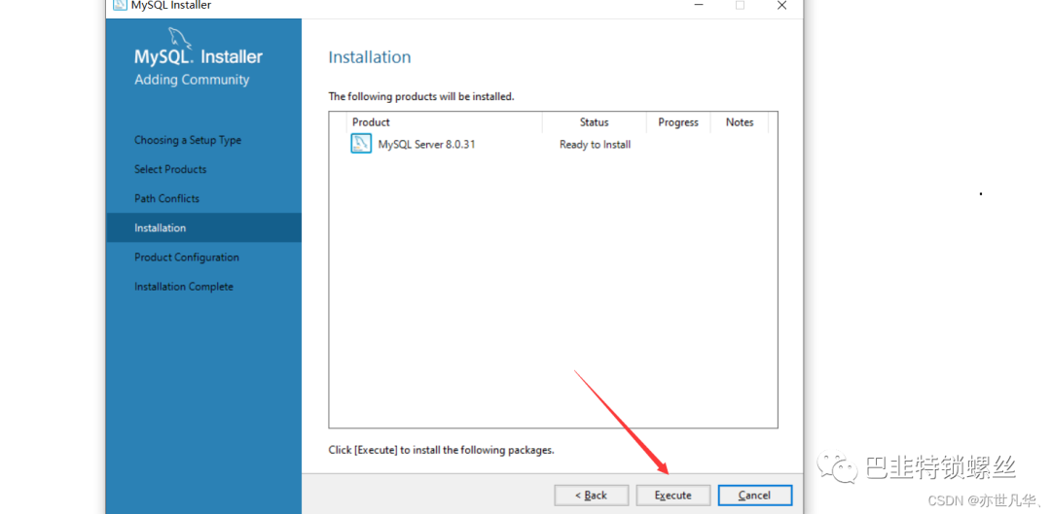Select the Installation step in sidebar
Viewport: 1051px width, 514px height.
203,227
